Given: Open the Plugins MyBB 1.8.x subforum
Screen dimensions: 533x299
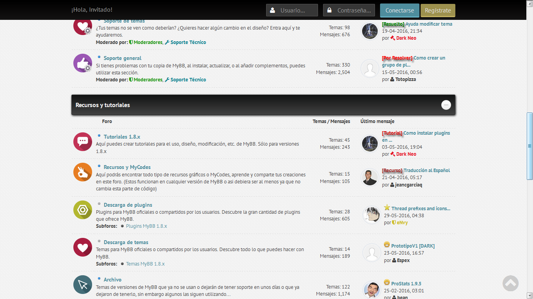Looking at the screenshot, I should (x=146, y=226).
